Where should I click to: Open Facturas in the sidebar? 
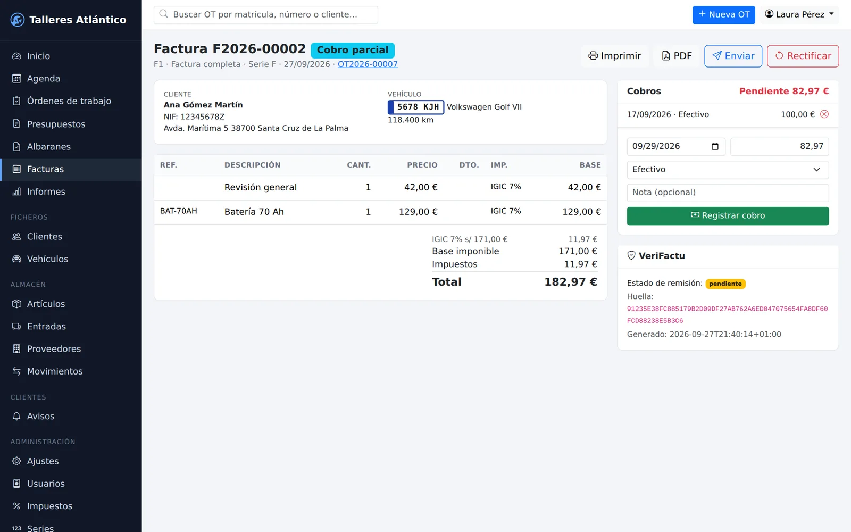[x=71, y=169]
